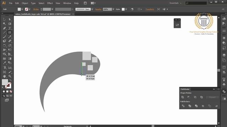Viewport: 227px width, 127px height.
Task: Click Minus Front in Pathfinder panel
Action: click(x=189, y=97)
